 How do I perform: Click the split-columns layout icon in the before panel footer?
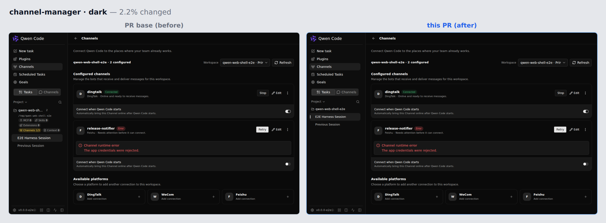coord(48,210)
